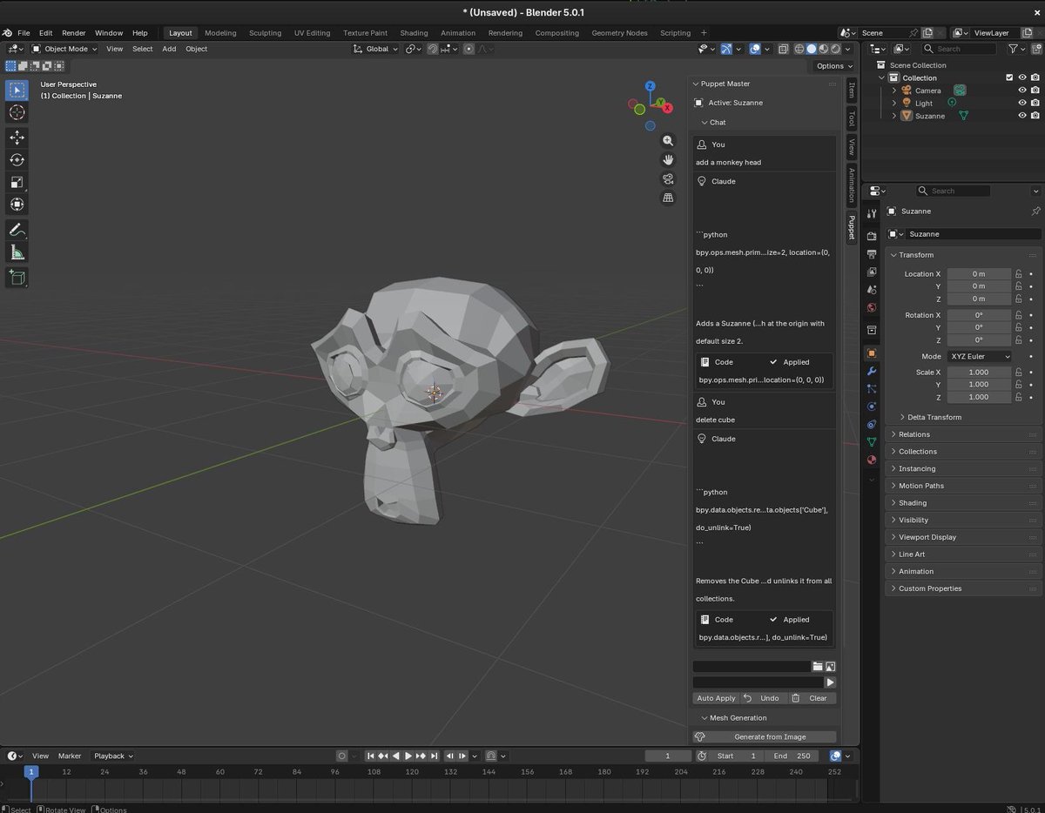Activate the Move tool
The height and width of the screenshot is (813, 1045).
(x=17, y=138)
